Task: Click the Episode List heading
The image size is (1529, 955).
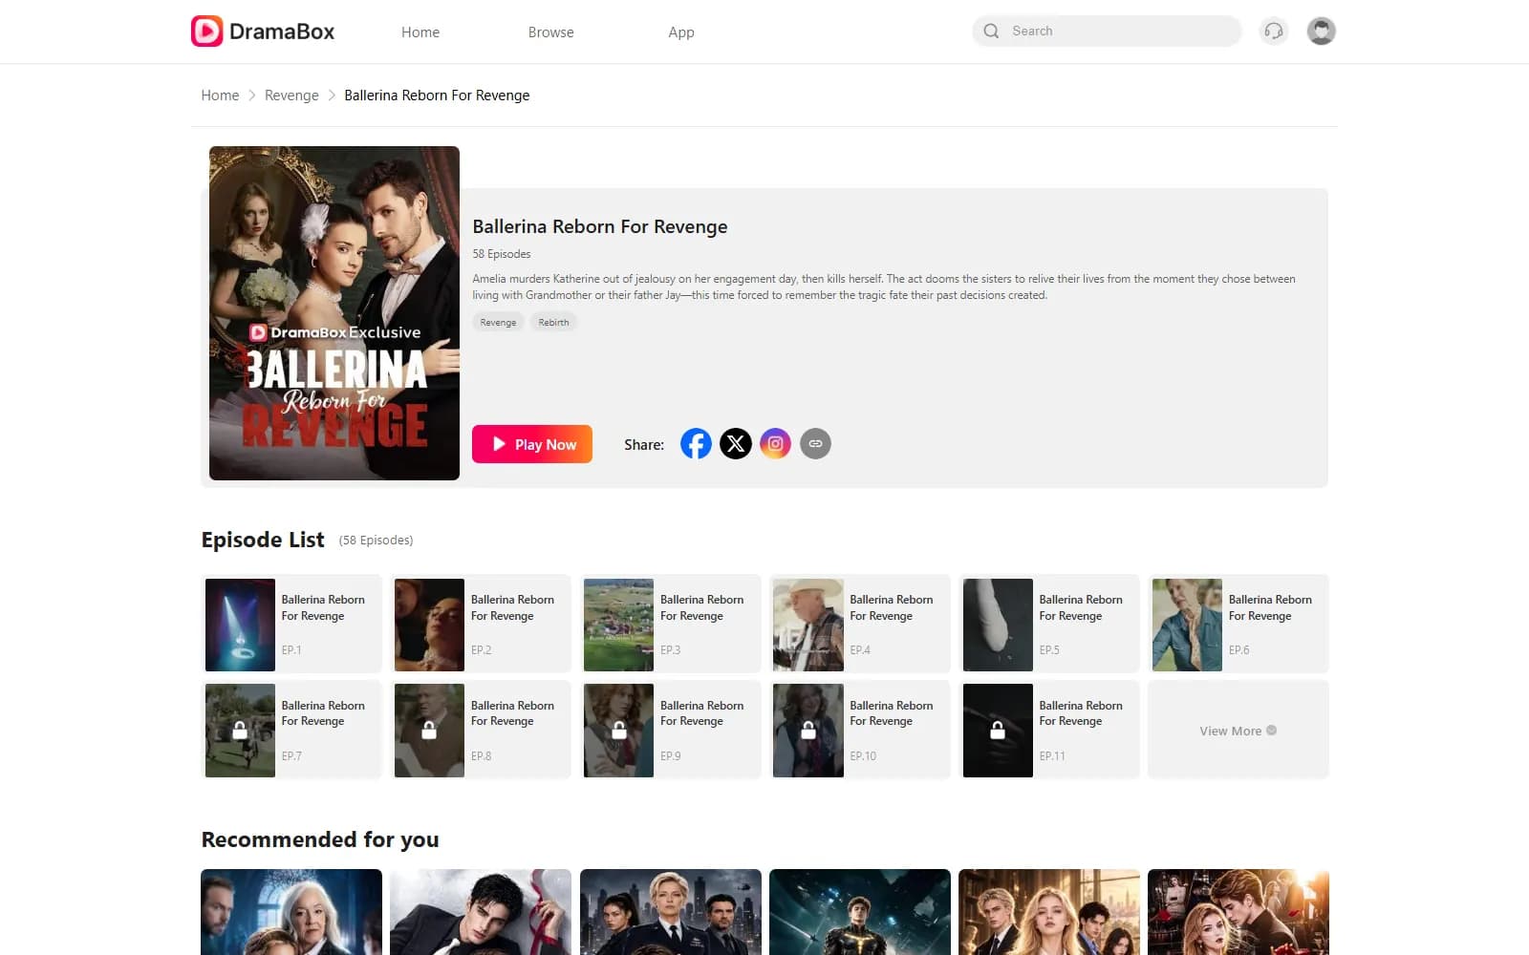Action: (x=263, y=540)
